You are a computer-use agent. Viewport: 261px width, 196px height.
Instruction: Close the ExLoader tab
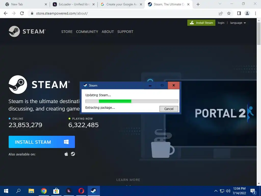(x=94, y=4)
